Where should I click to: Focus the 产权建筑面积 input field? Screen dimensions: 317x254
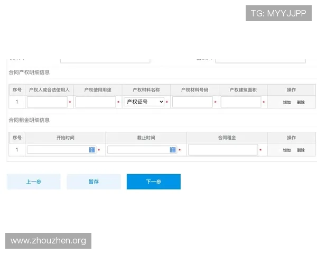241,102
